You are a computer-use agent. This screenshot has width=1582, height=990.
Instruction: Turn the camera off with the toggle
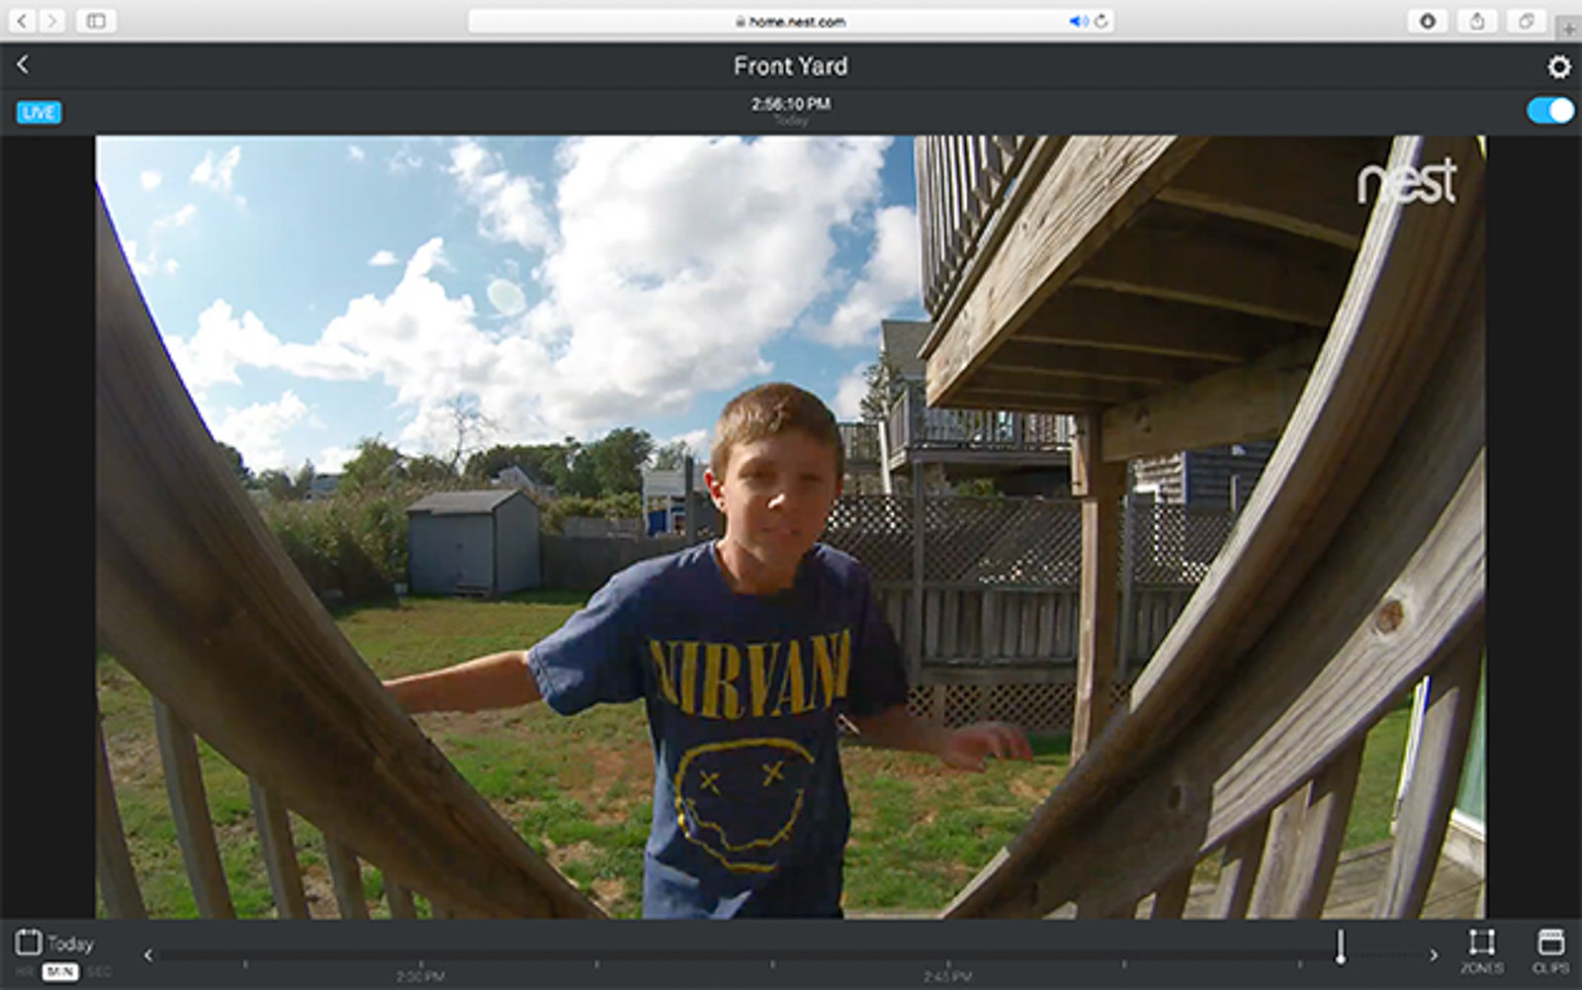coord(1549,111)
